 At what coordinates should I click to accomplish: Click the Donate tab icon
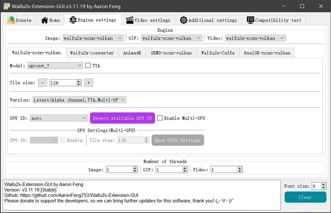[x=11, y=20]
